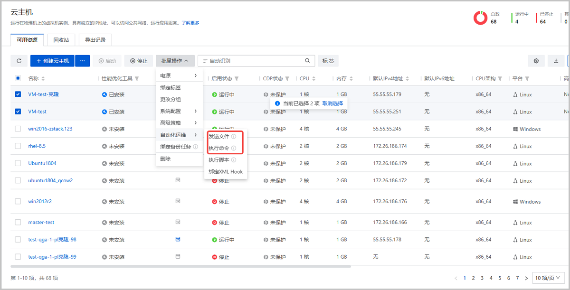
Task: Uncheck the VM-test-克隆 row checkbox
Action: (x=18, y=94)
